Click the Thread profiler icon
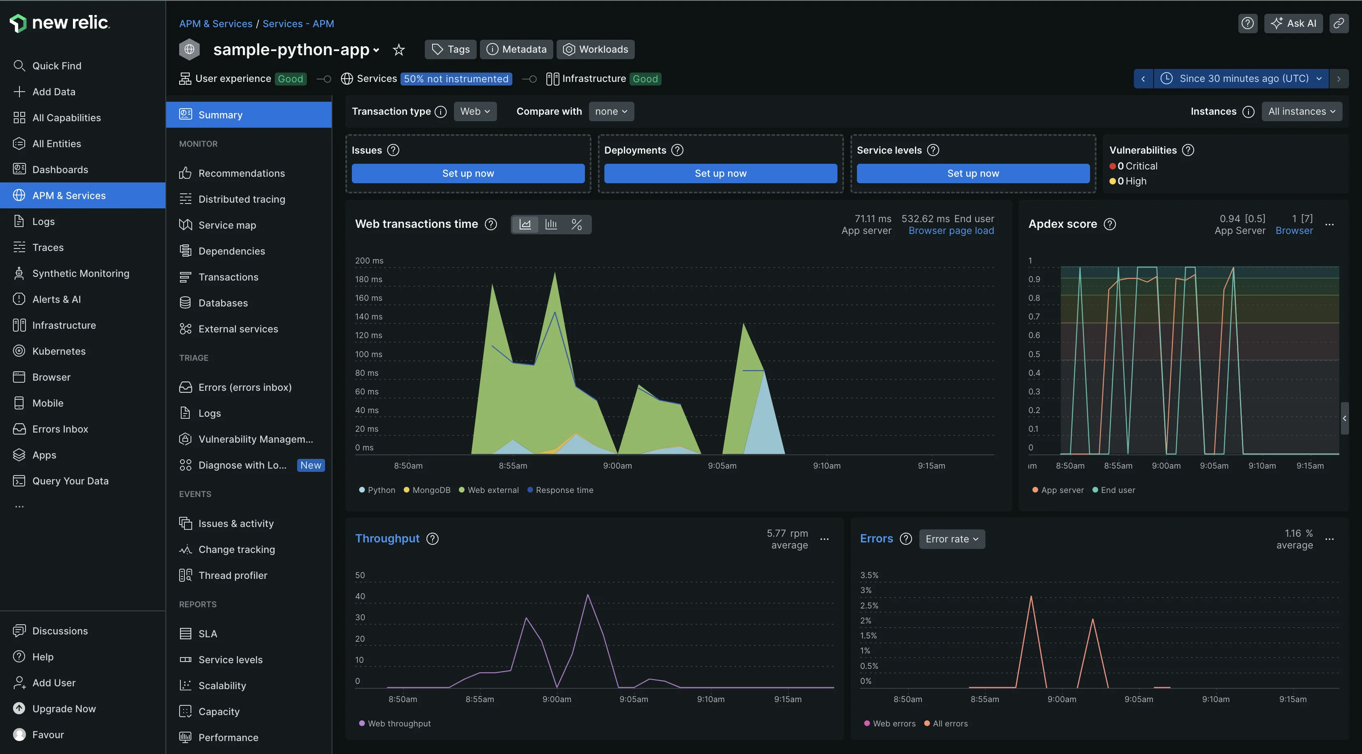The image size is (1362, 754). 184,576
